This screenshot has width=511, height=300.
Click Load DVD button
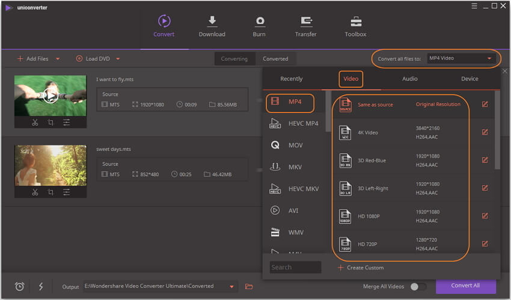pyautogui.click(x=93, y=59)
